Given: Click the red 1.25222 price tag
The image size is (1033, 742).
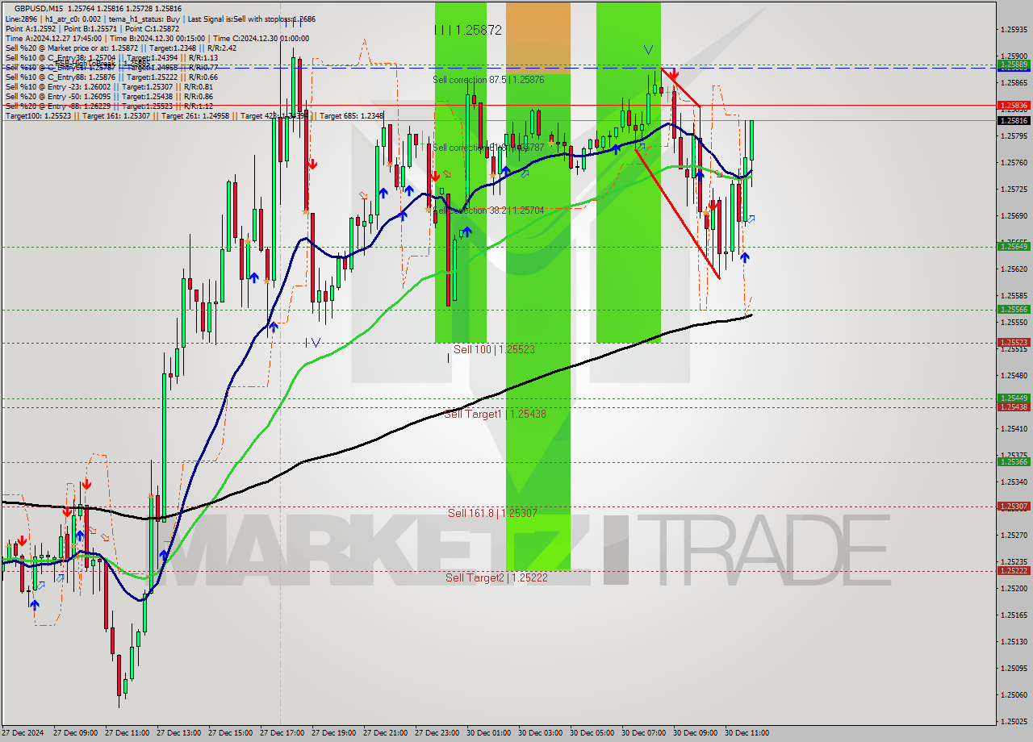Looking at the screenshot, I should coord(1014,570).
